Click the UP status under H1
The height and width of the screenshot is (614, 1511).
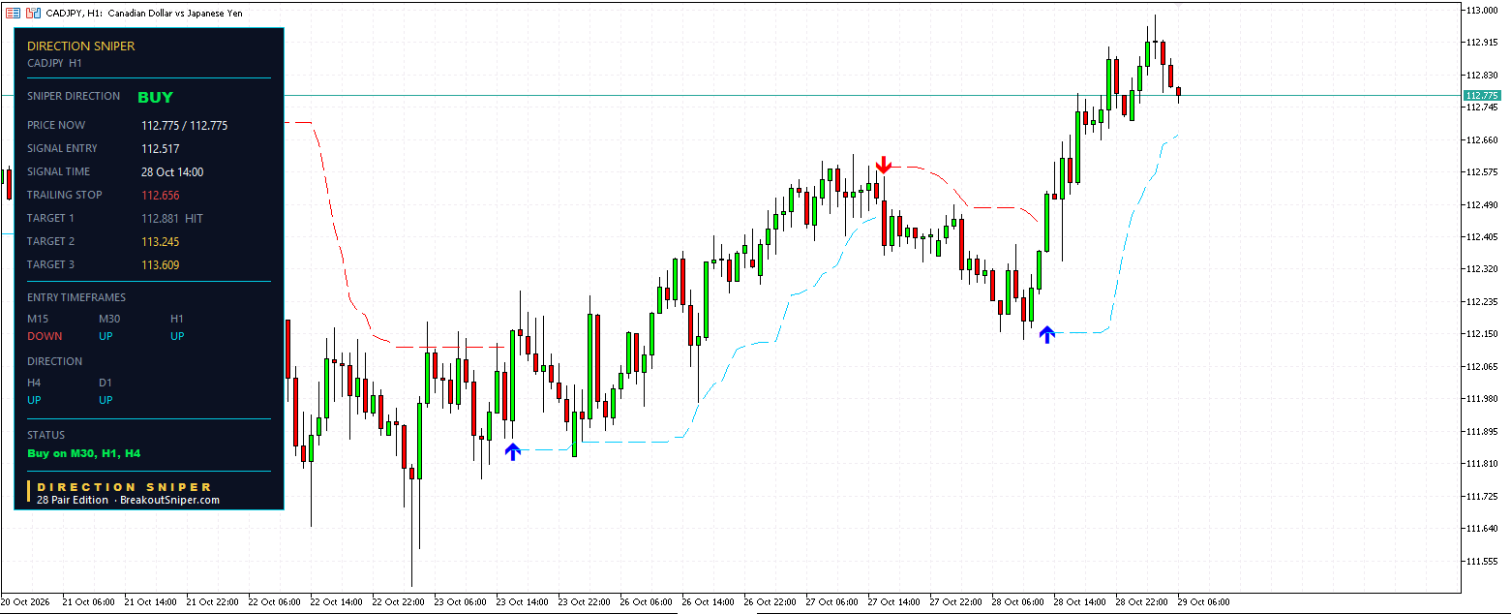[177, 337]
